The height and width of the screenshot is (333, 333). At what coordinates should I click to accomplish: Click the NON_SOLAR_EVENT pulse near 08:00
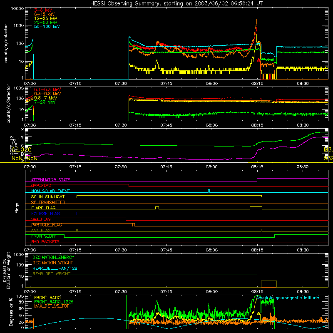[209, 191]
